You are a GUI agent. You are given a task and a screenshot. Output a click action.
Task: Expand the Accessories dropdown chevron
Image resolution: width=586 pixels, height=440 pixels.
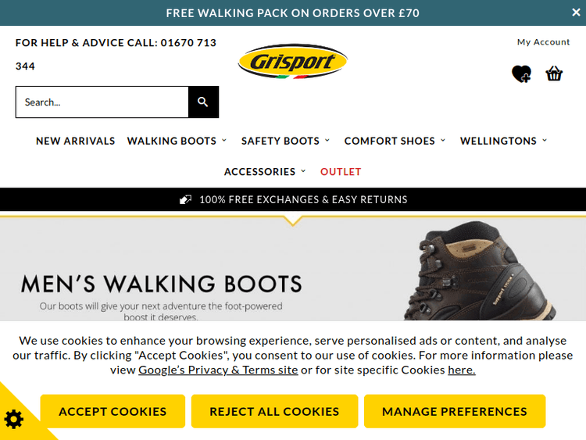tap(303, 171)
